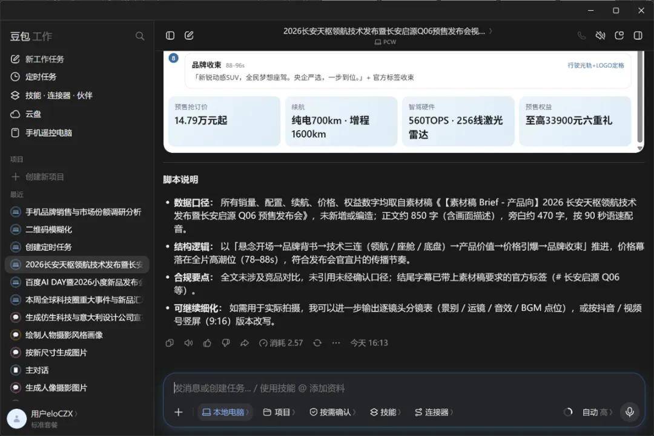Toggle the muted voice broadcast icon

coord(600,36)
